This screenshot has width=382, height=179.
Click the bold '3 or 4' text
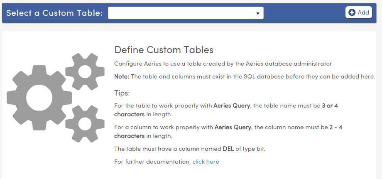(x=330, y=105)
